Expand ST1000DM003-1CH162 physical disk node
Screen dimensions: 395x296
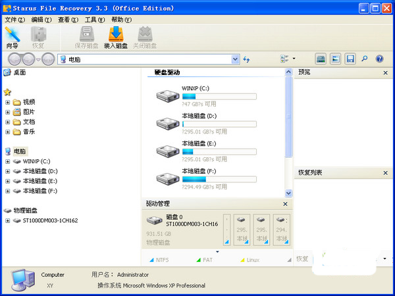coord(7,221)
